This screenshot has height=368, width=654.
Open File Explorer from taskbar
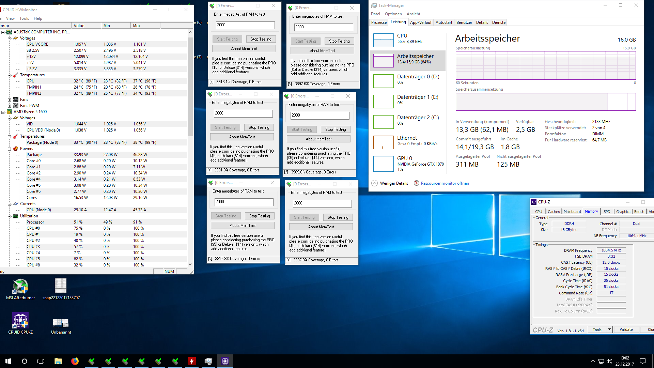coord(58,361)
